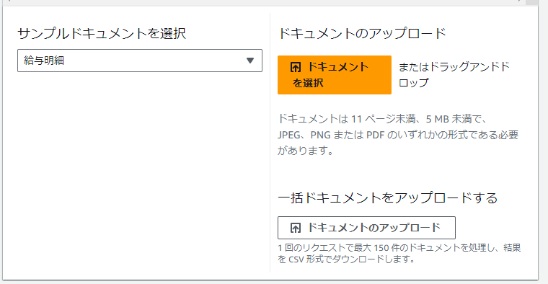Image resolution: width=548 pixels, height=284 pixels.
Task: Click the white ドキュメントのアップロード button
Action: click(366, 228)
